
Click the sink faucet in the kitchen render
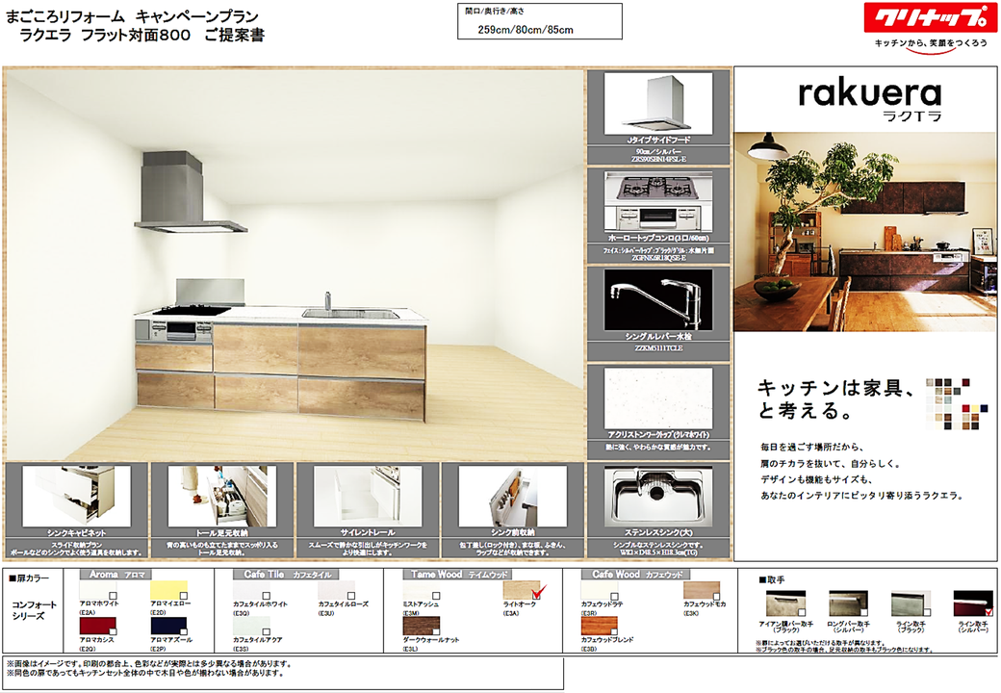(x=327, y=300)
